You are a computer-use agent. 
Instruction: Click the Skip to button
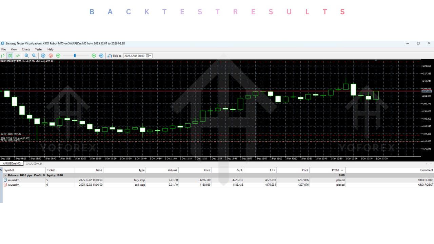pyautogui.click(x=115, y=56)
